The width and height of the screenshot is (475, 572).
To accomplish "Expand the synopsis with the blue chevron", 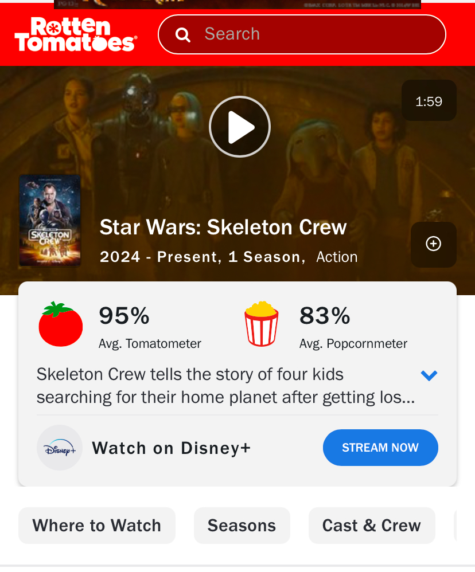I will pos(429,375).
